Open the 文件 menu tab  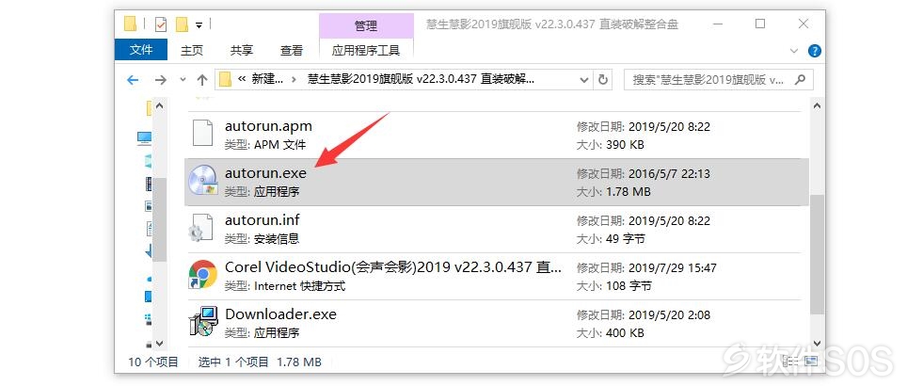tap(141, 50)
